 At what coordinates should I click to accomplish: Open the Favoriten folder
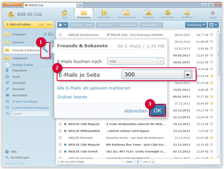(x=18, y=42)
